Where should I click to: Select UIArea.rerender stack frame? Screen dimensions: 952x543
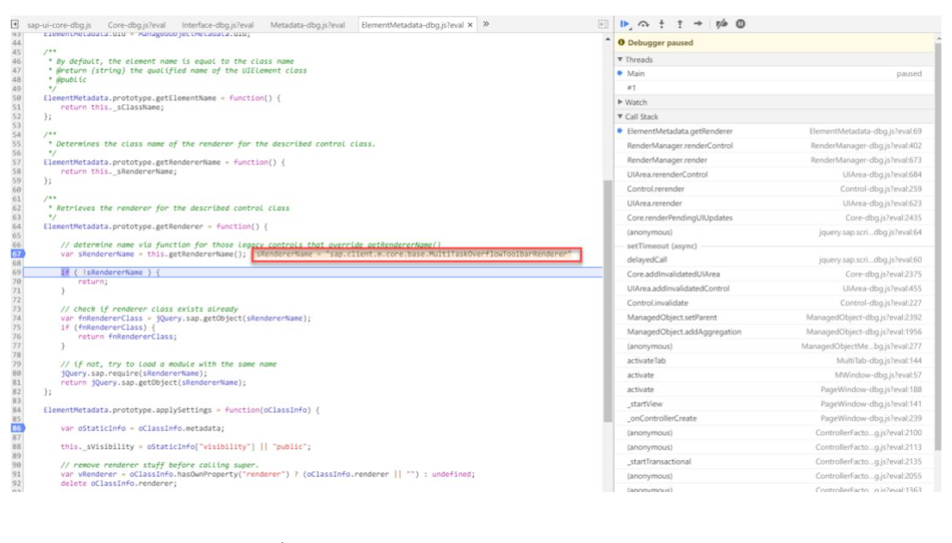point(775,203)
